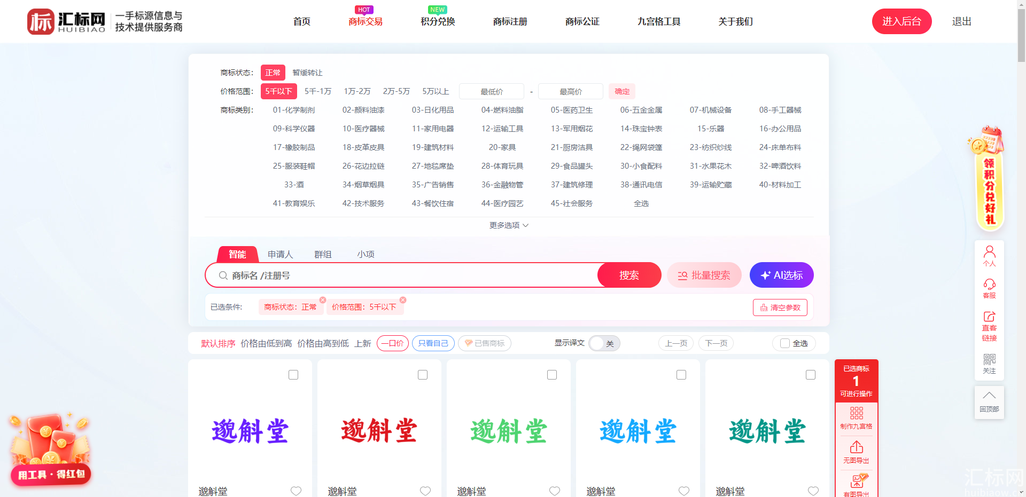
Task: Click the 有图导出 export icon
Action: tap(856, 485)
